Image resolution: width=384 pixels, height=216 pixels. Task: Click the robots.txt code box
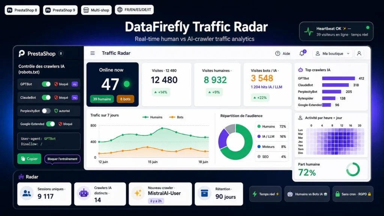49,141
